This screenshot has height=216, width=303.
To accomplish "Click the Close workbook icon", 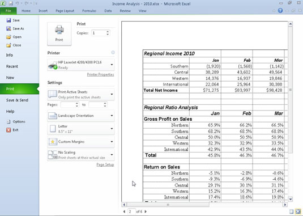I will [x=8, y=45].
